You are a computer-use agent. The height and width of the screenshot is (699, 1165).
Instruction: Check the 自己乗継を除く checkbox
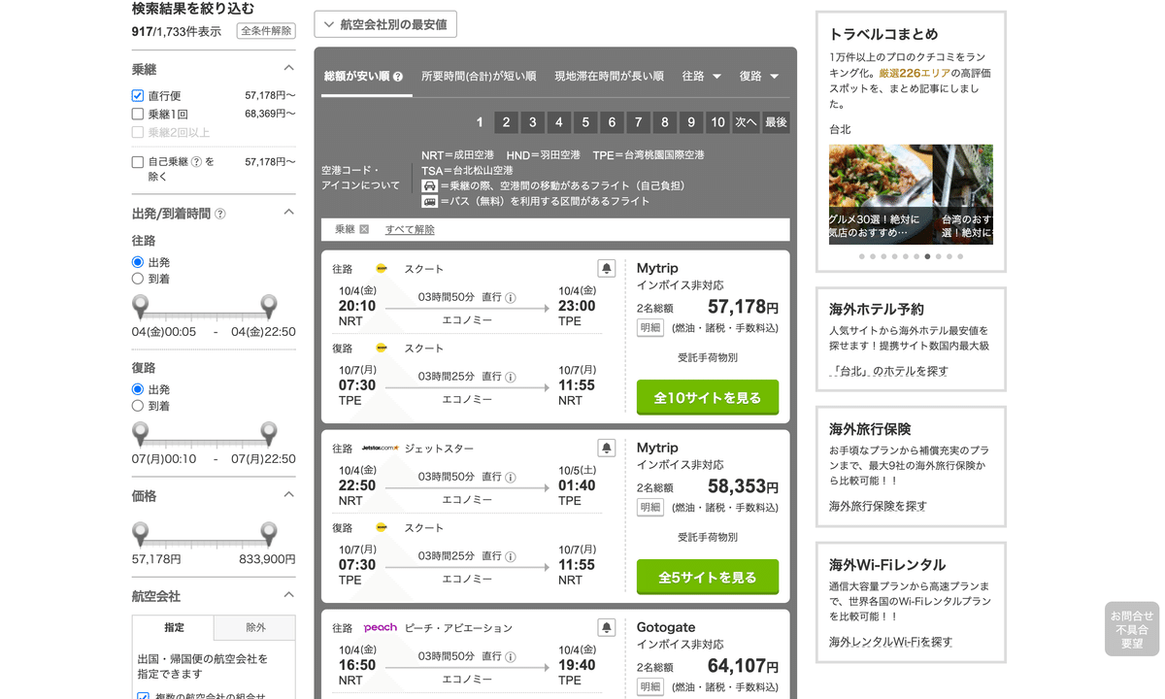tap(138, 162)
